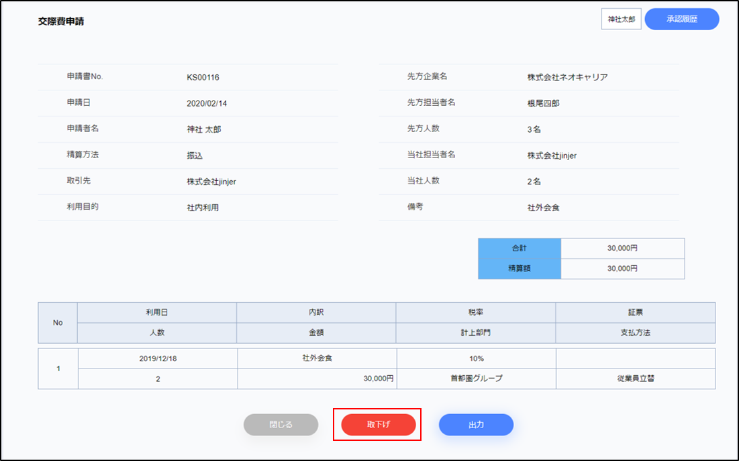Select the company name 株式会社ネオキャリア
739x461 pixels.
[x=567, y=78]
